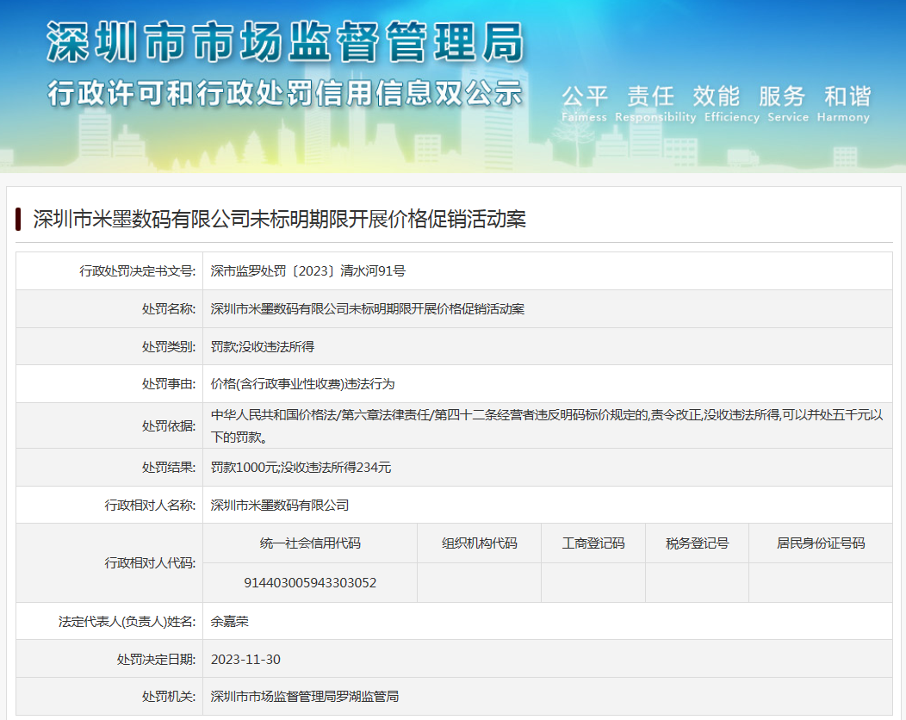Click the 行政许可和行政处罚信用信息双公示 subtitle

(x=284, y=92)
